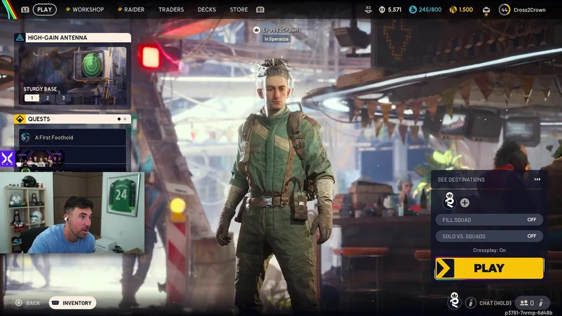Click the Crossplay: On label

(490, 250)
